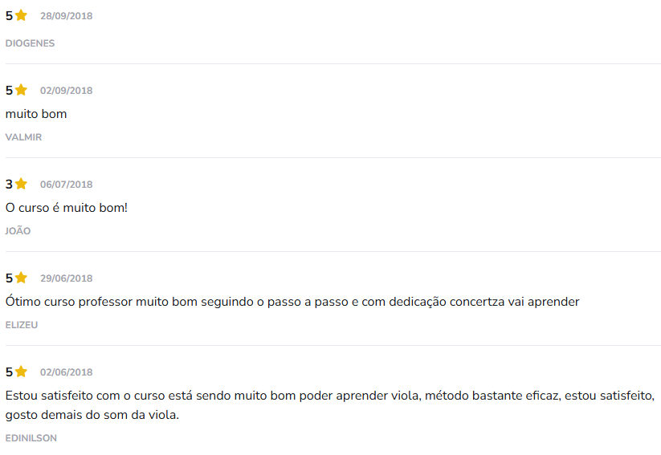Select reviewer name VALMIR

click(x=23, y=137)
